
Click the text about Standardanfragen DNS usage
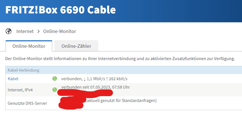(x=121, y=100)
